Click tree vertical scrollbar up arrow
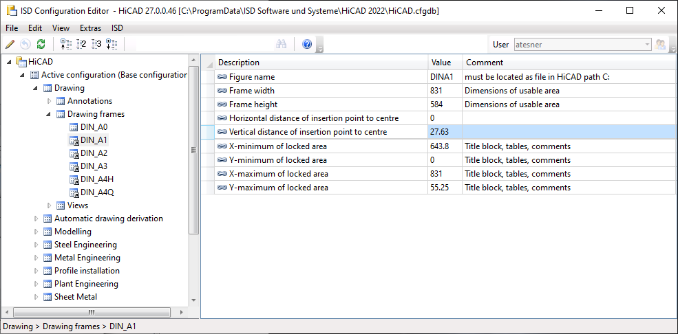The image size is (678, 334). coord(193,60)
